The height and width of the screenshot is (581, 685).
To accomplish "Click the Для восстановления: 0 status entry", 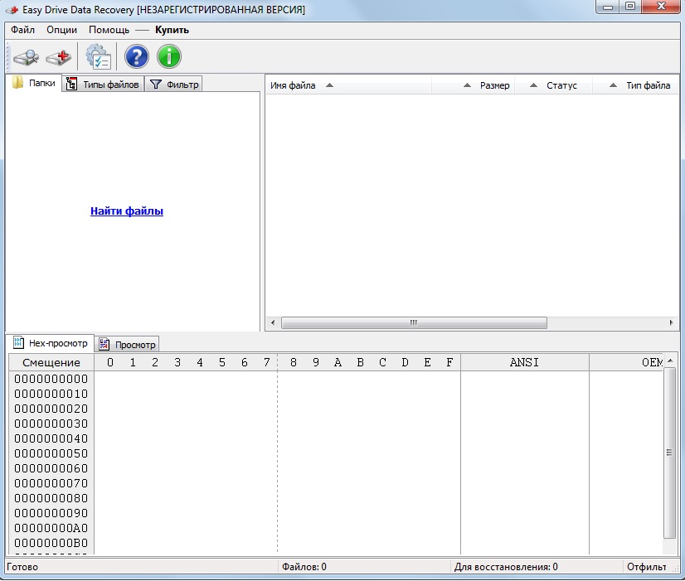I will (506, 567).
